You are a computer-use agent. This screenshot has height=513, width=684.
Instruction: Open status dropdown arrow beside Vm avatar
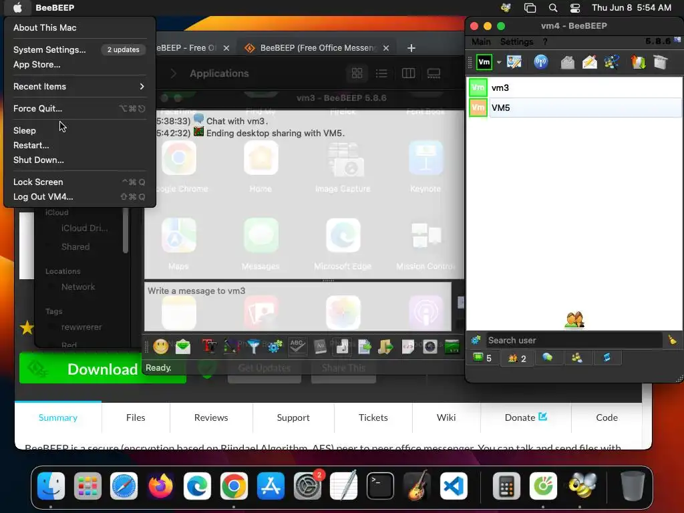[498, 62]
